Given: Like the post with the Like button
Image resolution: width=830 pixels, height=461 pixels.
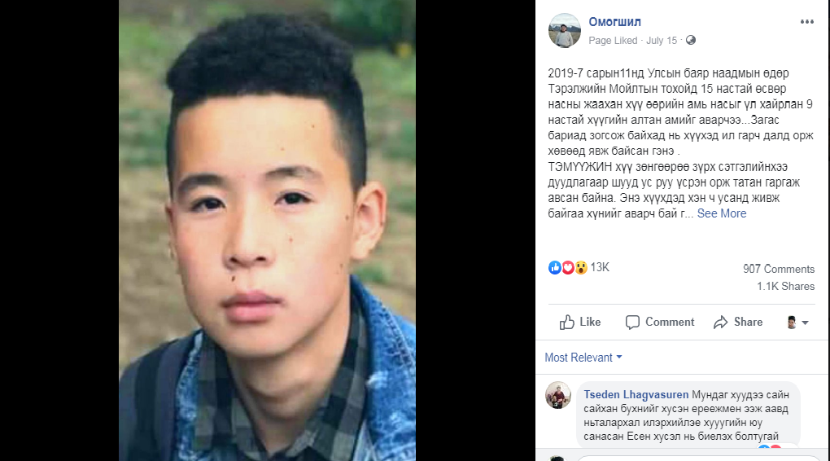Looking at the screenshot, I should pyautogui.click(x=580, y=323).
